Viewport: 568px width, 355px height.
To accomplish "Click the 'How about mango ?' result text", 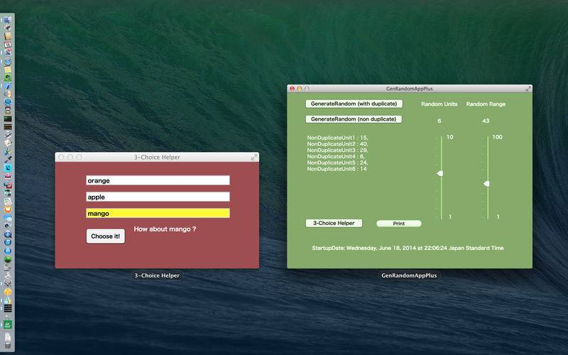I will tap(165, 229).
